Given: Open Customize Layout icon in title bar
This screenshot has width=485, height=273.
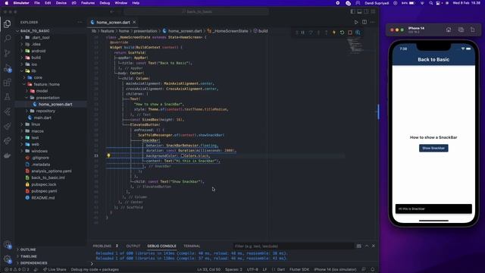Looking at the screenshot, I should tap(373, 12).
